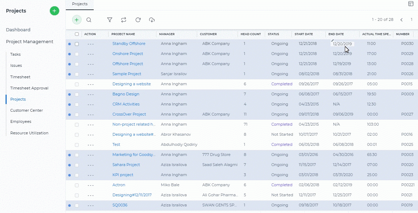Open Resource Utilization in sidebar

[29, 133]
